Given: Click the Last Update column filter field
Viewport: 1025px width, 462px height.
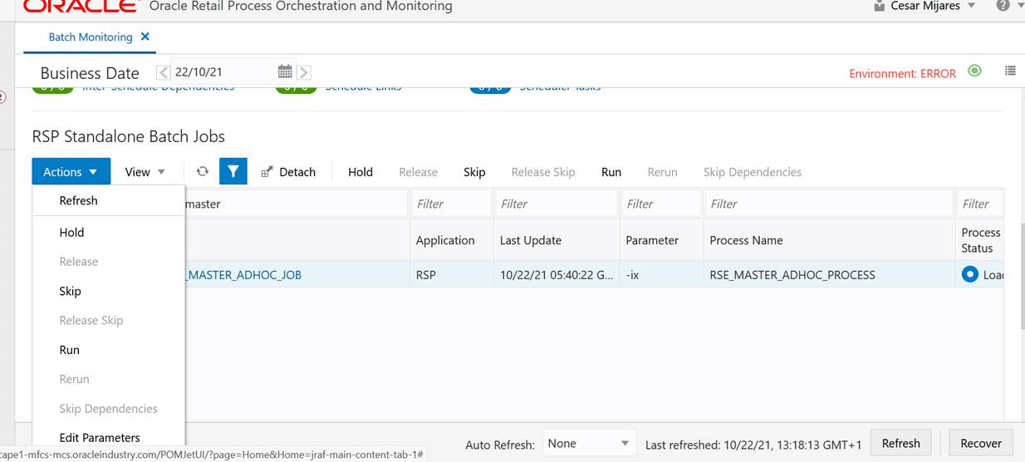Looking at the screenshot, I should [x=556, y=204].
